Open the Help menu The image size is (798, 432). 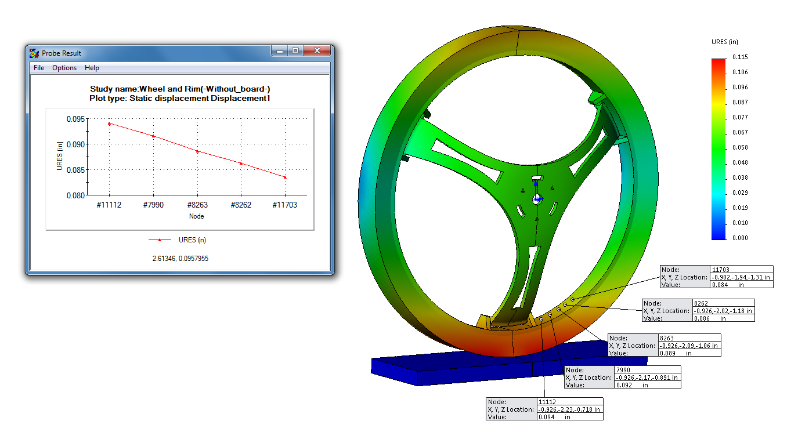(91, 68)
